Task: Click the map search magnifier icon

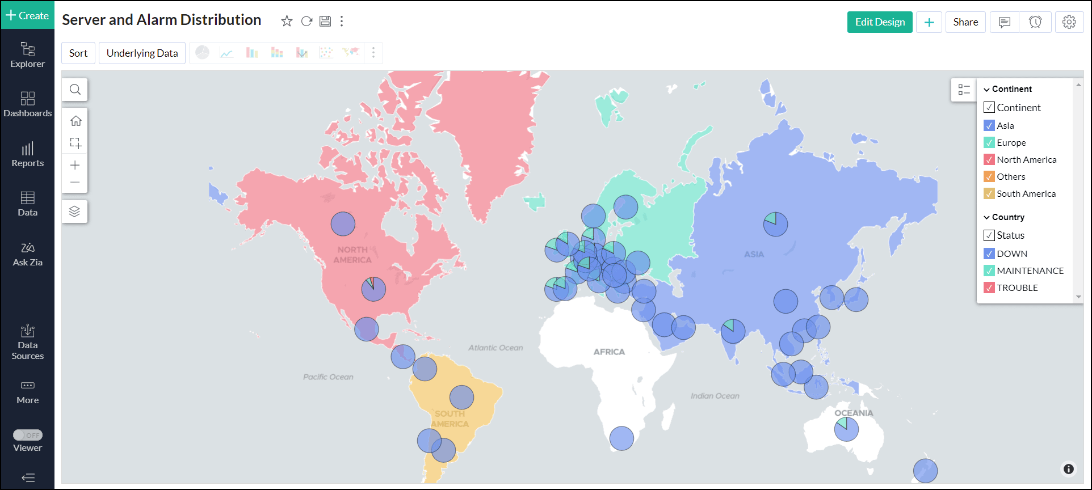Action: point(75,90)
